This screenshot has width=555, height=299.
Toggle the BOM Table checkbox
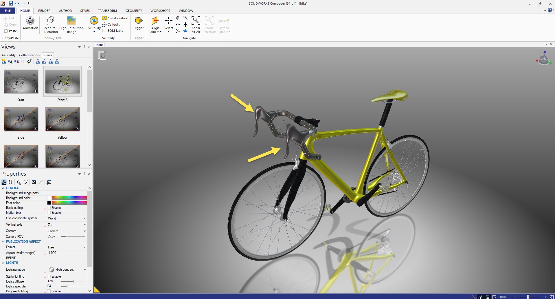coord(104,31)
